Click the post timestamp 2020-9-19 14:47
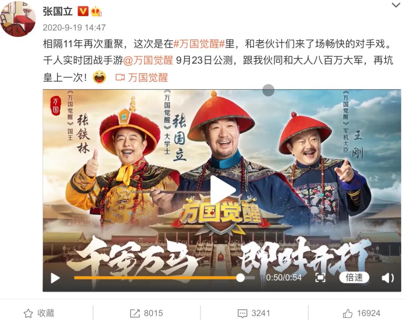Image resolution: width=405 pixels, height=320 pixels. pos(74,27)
